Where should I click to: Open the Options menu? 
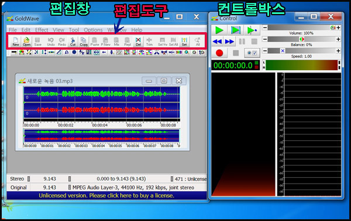coord(93,30)
